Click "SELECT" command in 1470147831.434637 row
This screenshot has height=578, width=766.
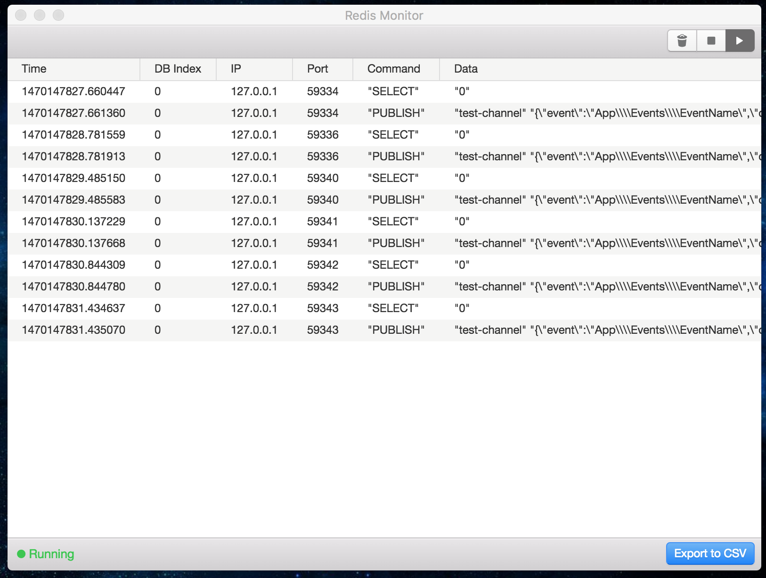[x=393, y=308]
